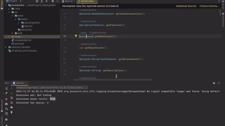The image size is (225, 126).
Task: Click getFeatures method name
Action: [x=114, y=25]
